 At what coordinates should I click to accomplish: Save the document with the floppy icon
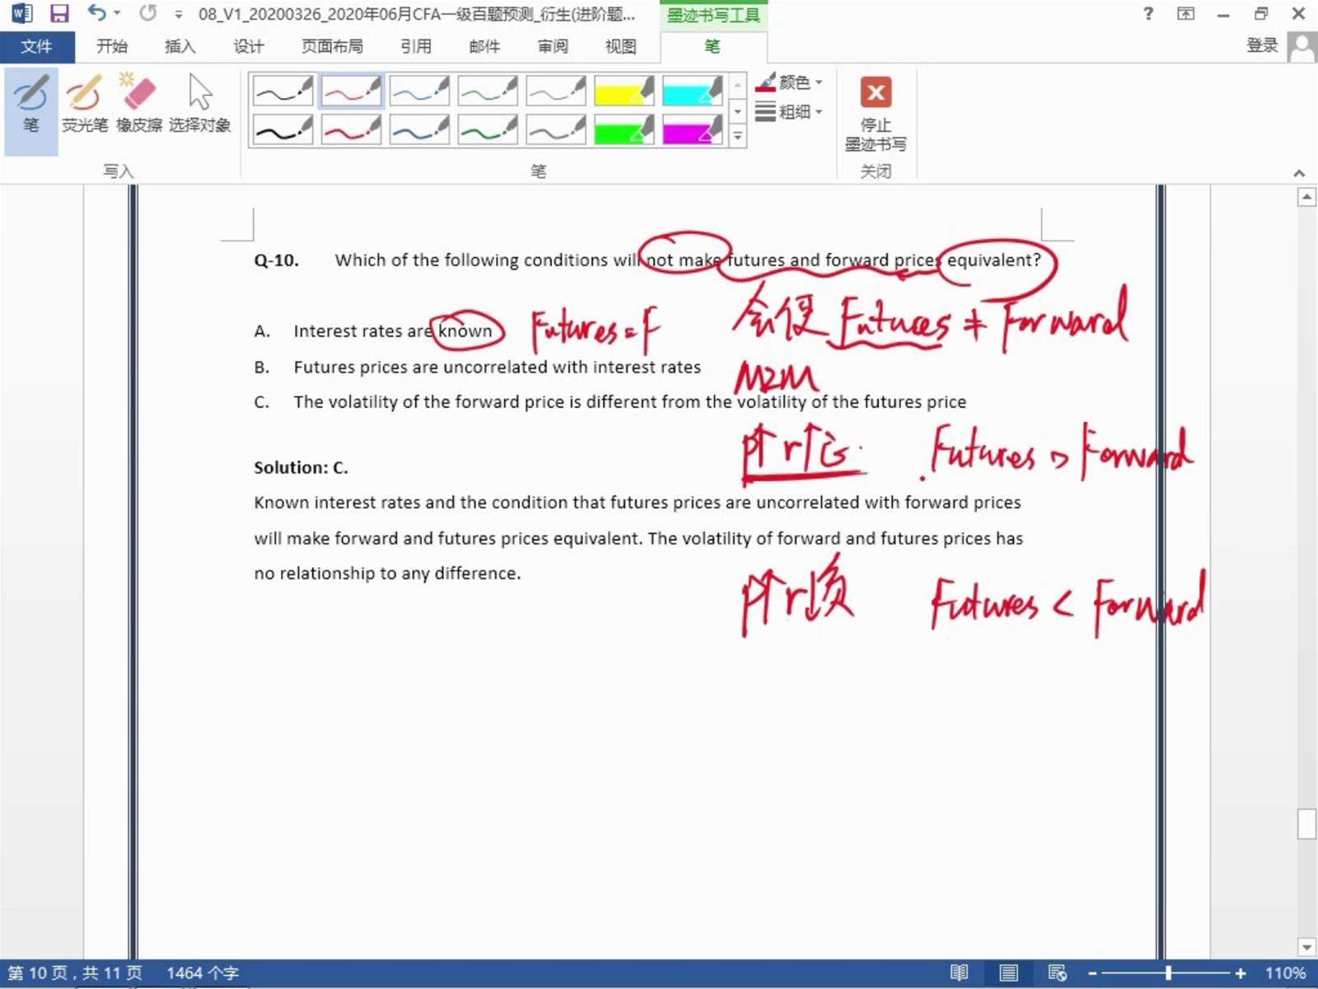(59, 13)
